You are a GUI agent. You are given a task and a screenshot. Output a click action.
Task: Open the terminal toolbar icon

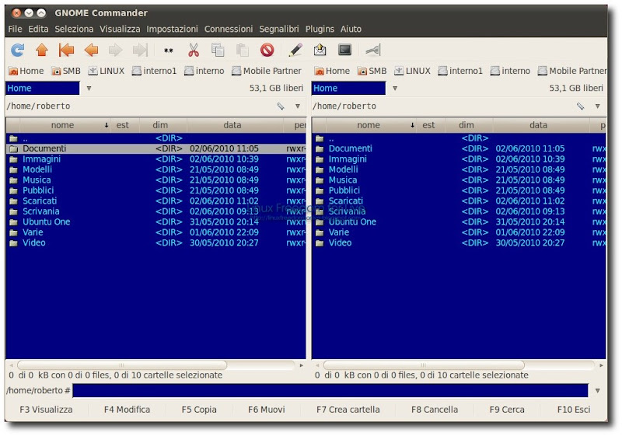tap(344, 50)
